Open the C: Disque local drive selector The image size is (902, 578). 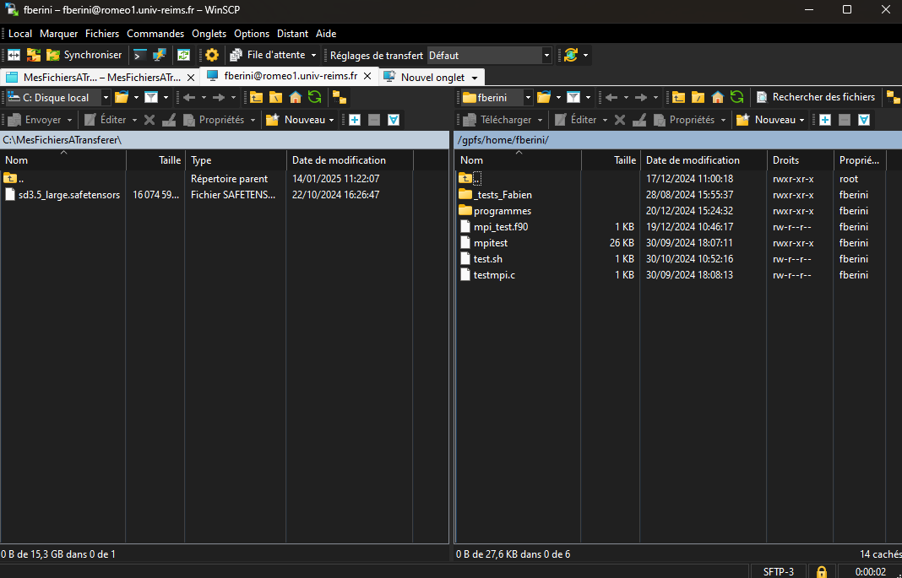[x=57, y=98]
